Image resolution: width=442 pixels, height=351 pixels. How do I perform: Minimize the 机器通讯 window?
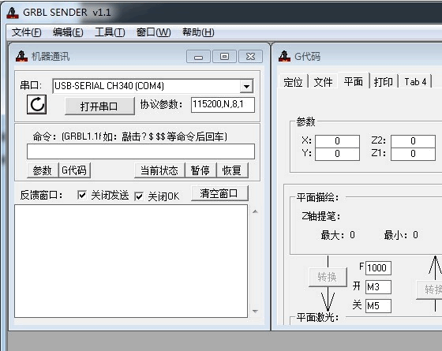(x=198, y=57)
